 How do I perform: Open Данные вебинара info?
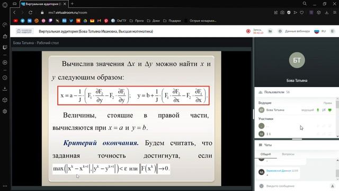coord(293,31)
